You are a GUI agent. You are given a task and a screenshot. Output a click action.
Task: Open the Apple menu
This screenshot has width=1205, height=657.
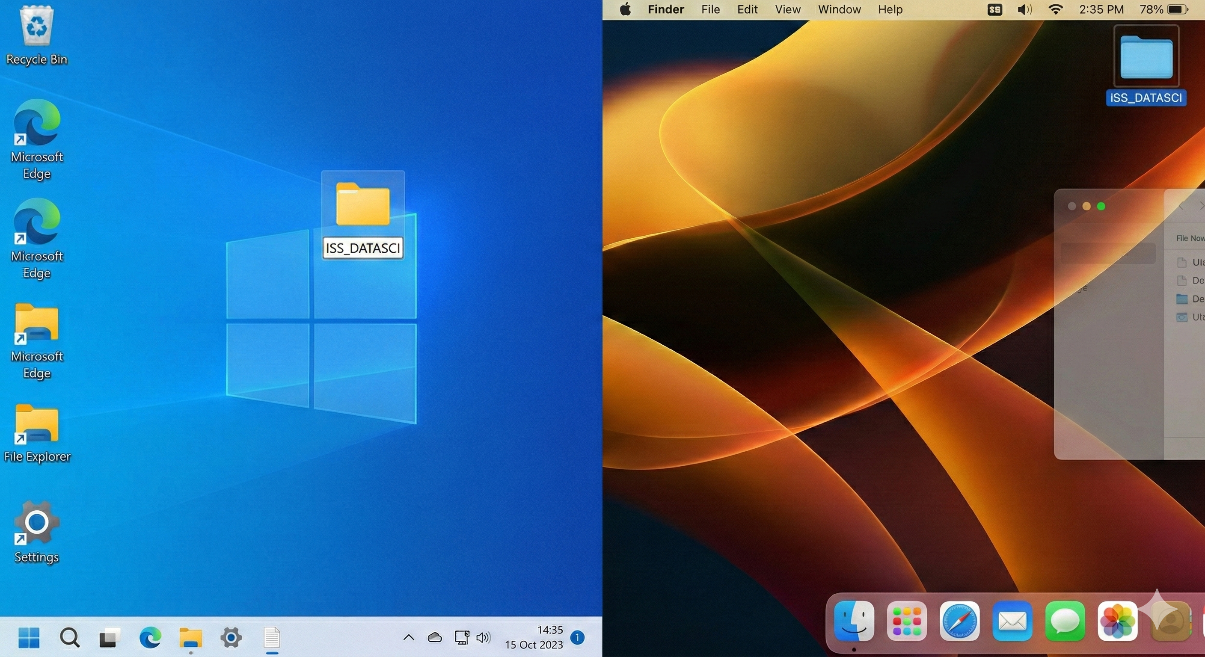point(625,9)
